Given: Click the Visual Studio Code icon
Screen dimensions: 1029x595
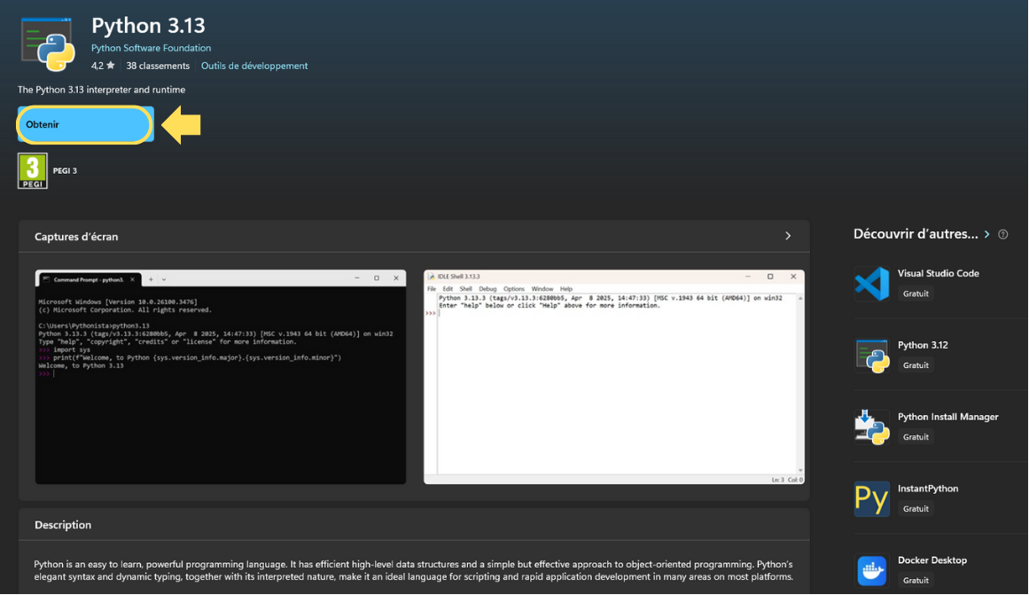Looking at the screenshot, I should [x=871, y=284].
